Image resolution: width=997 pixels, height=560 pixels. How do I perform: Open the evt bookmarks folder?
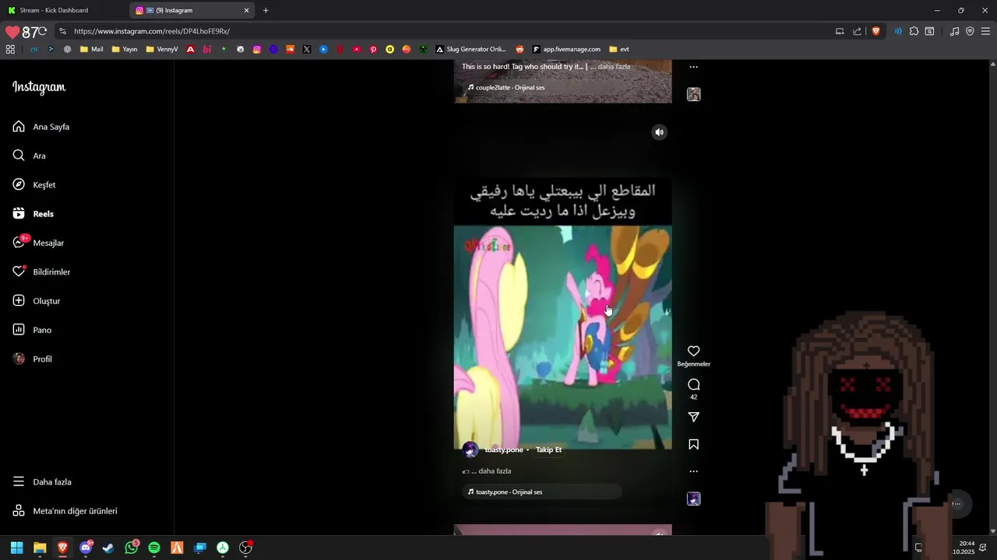619,49
